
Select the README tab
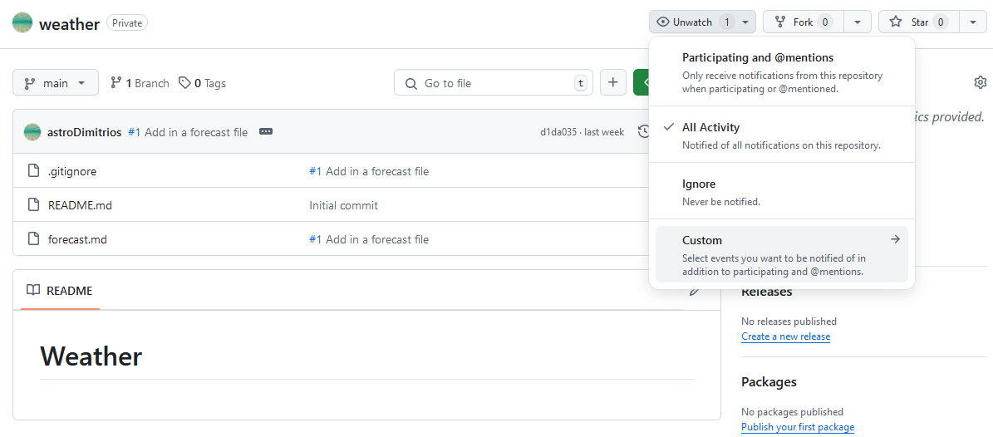(60, 291)
